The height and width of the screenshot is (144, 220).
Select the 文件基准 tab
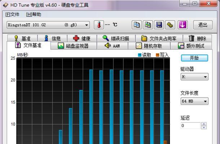point(28,45)
